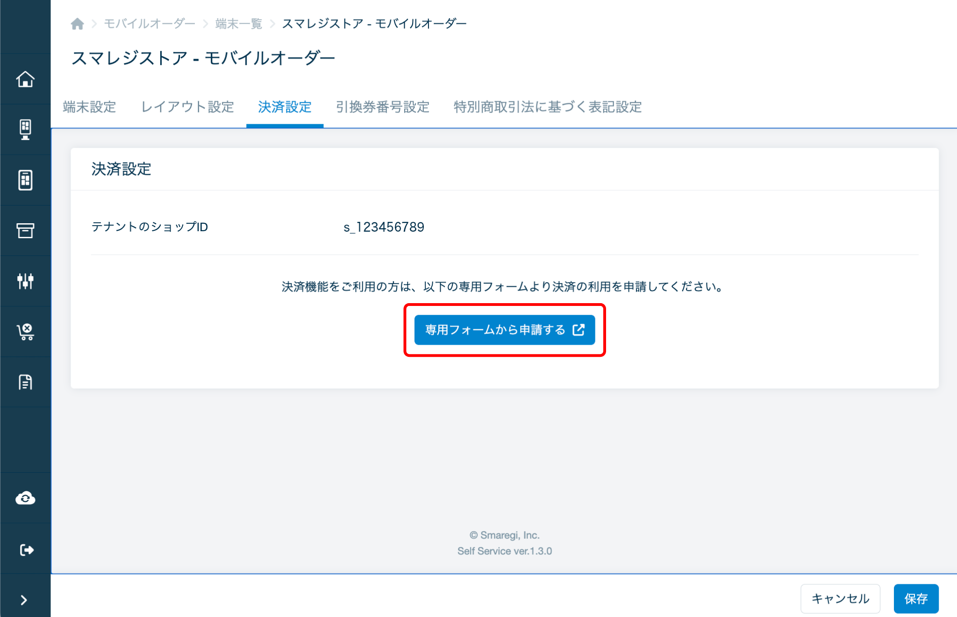Click the テナントのショップID label
Image resolution: width=957 pixels, height=617 pixels.
(150, 227)
